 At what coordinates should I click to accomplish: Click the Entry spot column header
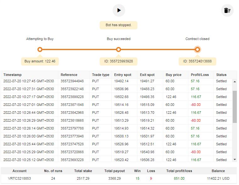(123, 75)
